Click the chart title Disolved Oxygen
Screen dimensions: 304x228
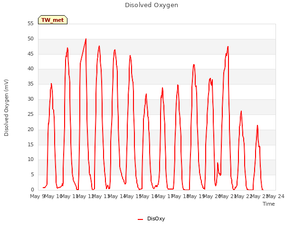[152, 5]
